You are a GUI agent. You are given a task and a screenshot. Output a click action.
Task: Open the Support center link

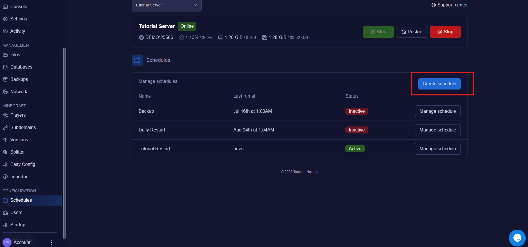[x=450, y=5]
